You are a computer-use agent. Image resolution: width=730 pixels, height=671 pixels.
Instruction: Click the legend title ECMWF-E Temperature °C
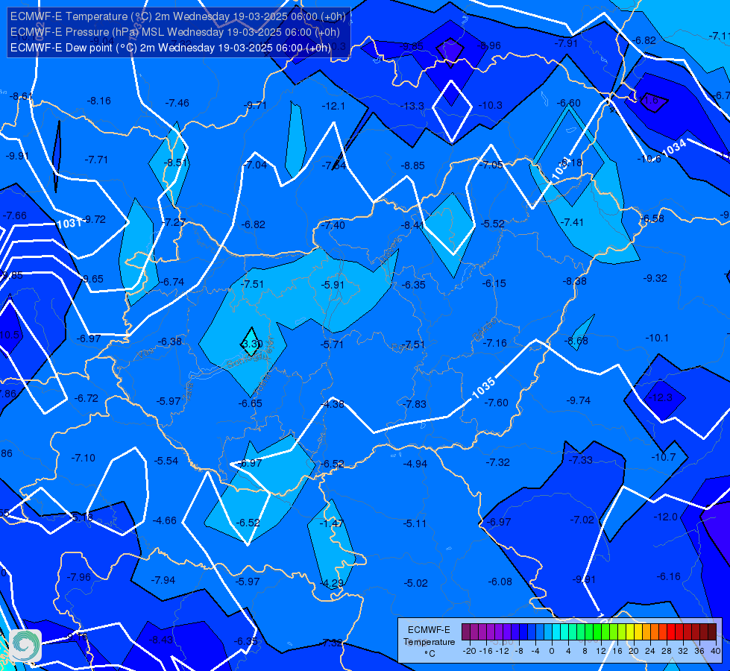[429, 642]
